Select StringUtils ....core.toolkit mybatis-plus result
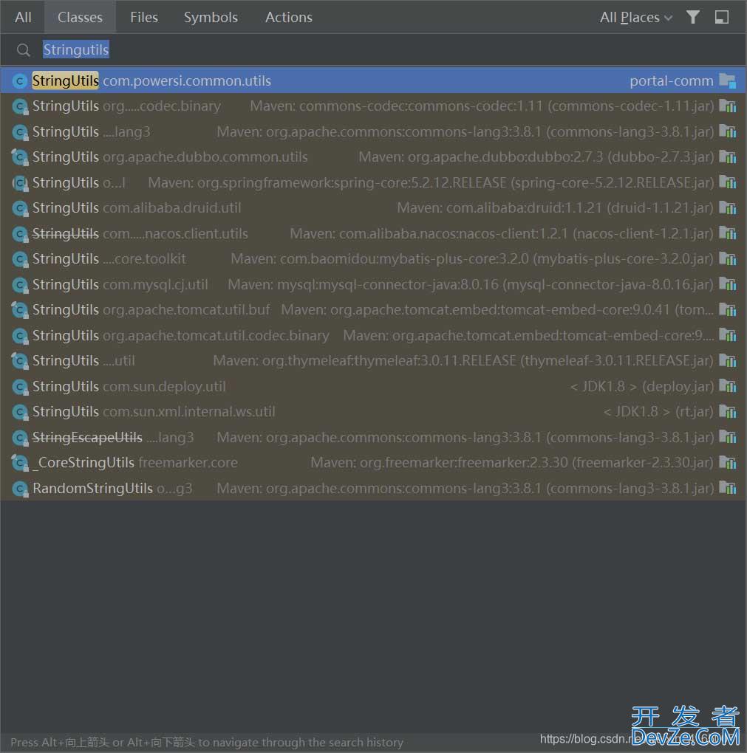 (374, 259)
